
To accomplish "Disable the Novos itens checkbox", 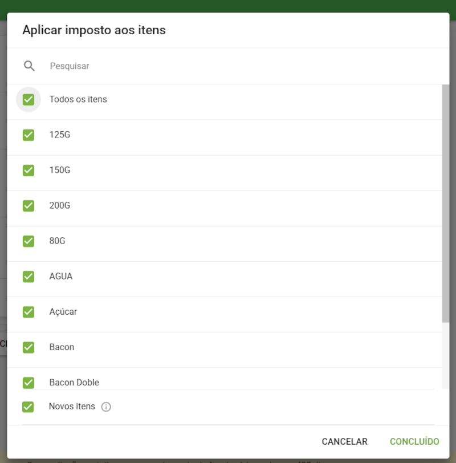I will [28, 407].
